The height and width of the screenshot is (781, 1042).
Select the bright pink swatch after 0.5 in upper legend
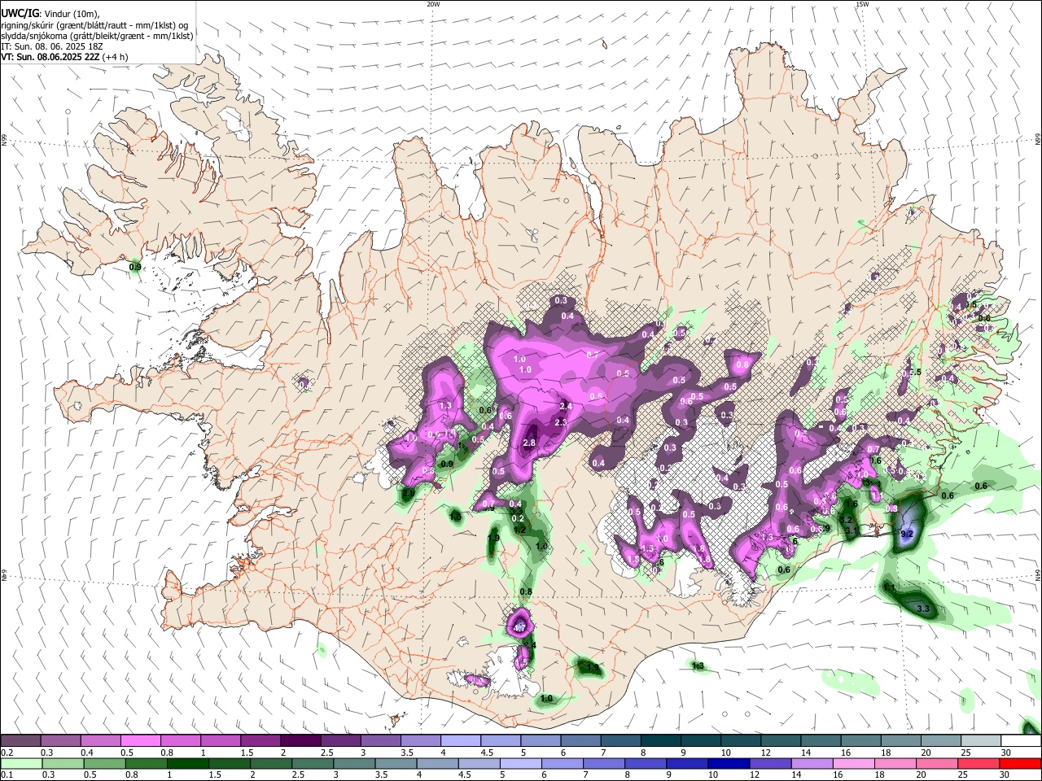tap(141, 741)
